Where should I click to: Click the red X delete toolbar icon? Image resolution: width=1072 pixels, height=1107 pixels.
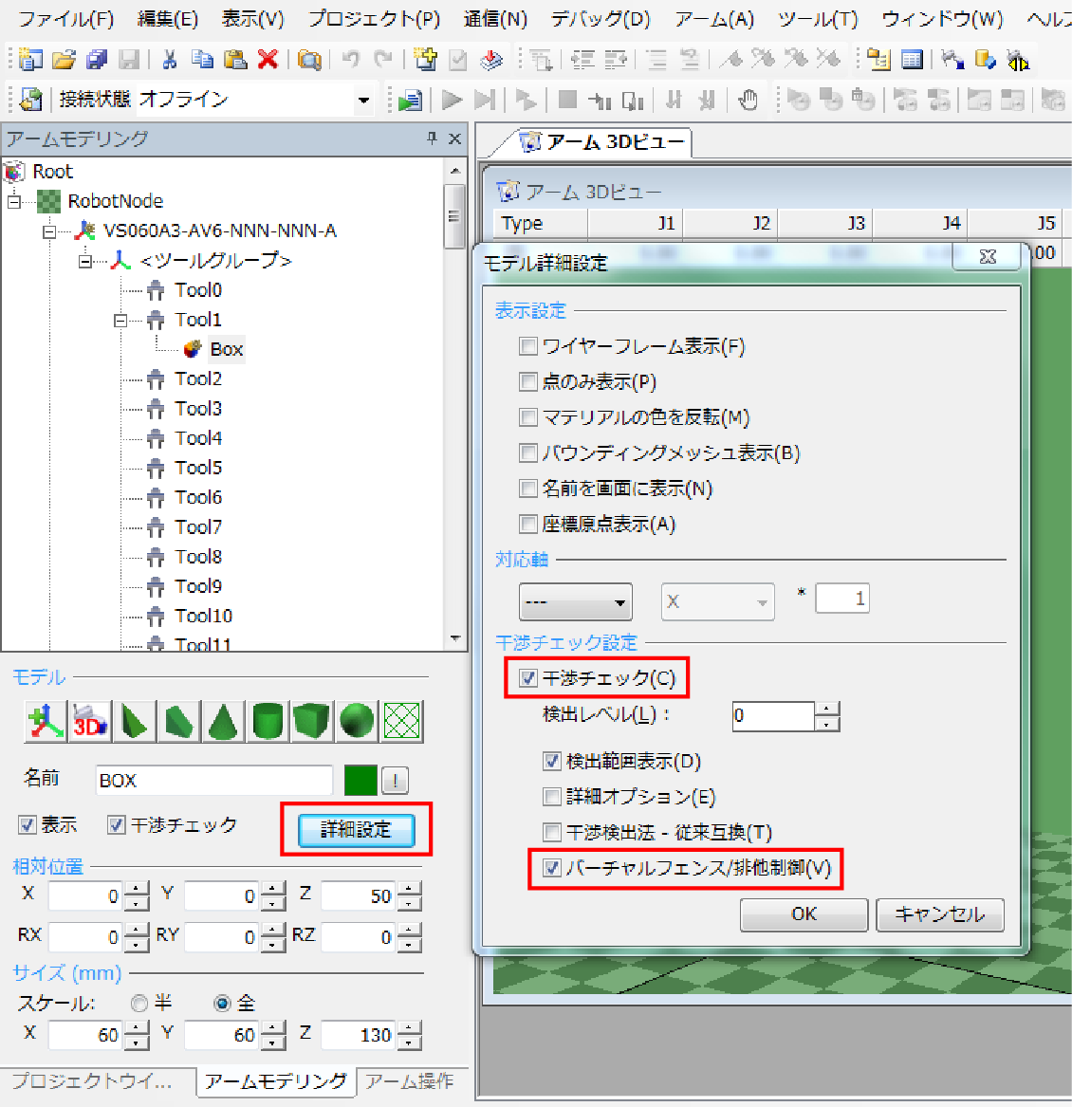click(x=268, y=60)
